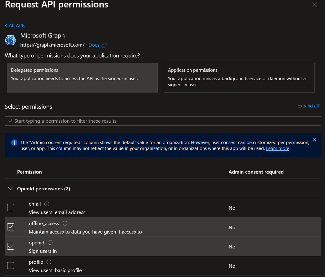The width and height of the screenshot is (325, 277).
Task: Collapse the OpenId permissions group chevron
Action: [x=11, y=188]
